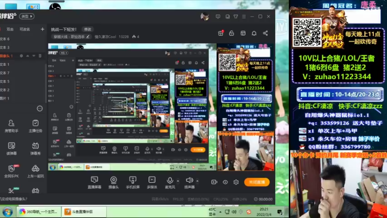Image resolution: width=387 pixels, height=218 pixels.
Task: Open the gift box icon with red badge
Action: pos(221,33)
